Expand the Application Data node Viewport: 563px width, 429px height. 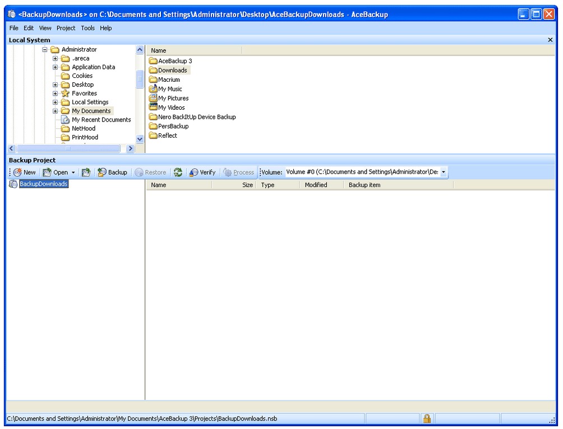click(x=55, y=67)
